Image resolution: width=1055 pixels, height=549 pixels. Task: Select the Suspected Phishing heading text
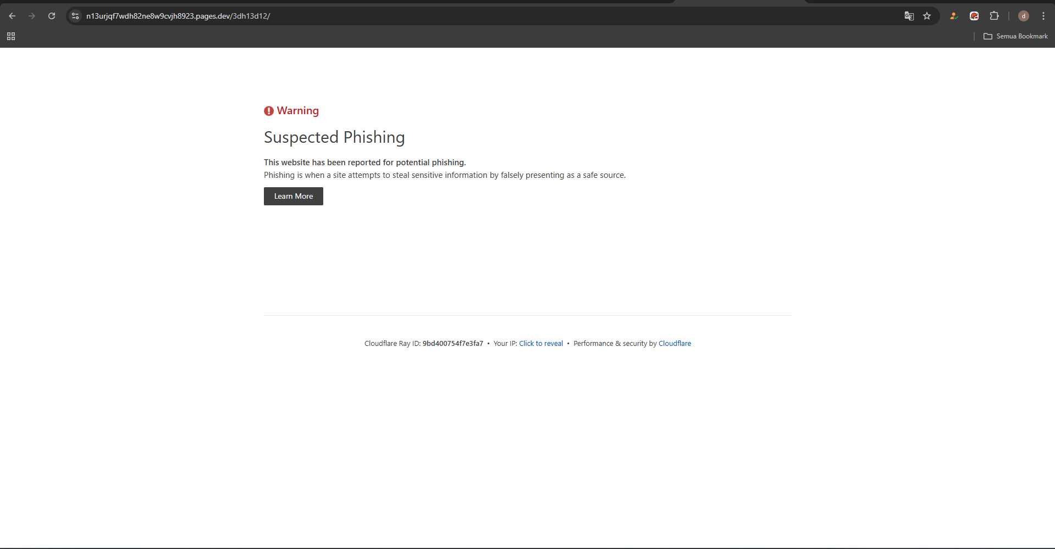click(x=334, y=137)
